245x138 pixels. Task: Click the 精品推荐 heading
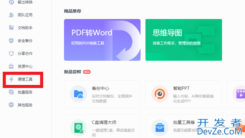point(73,11)
